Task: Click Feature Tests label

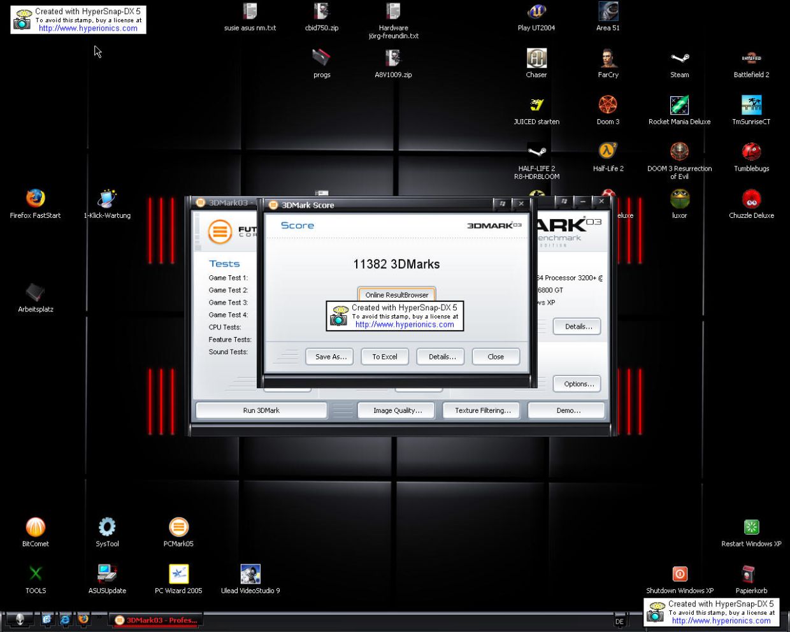Action: tap(230, 340)
